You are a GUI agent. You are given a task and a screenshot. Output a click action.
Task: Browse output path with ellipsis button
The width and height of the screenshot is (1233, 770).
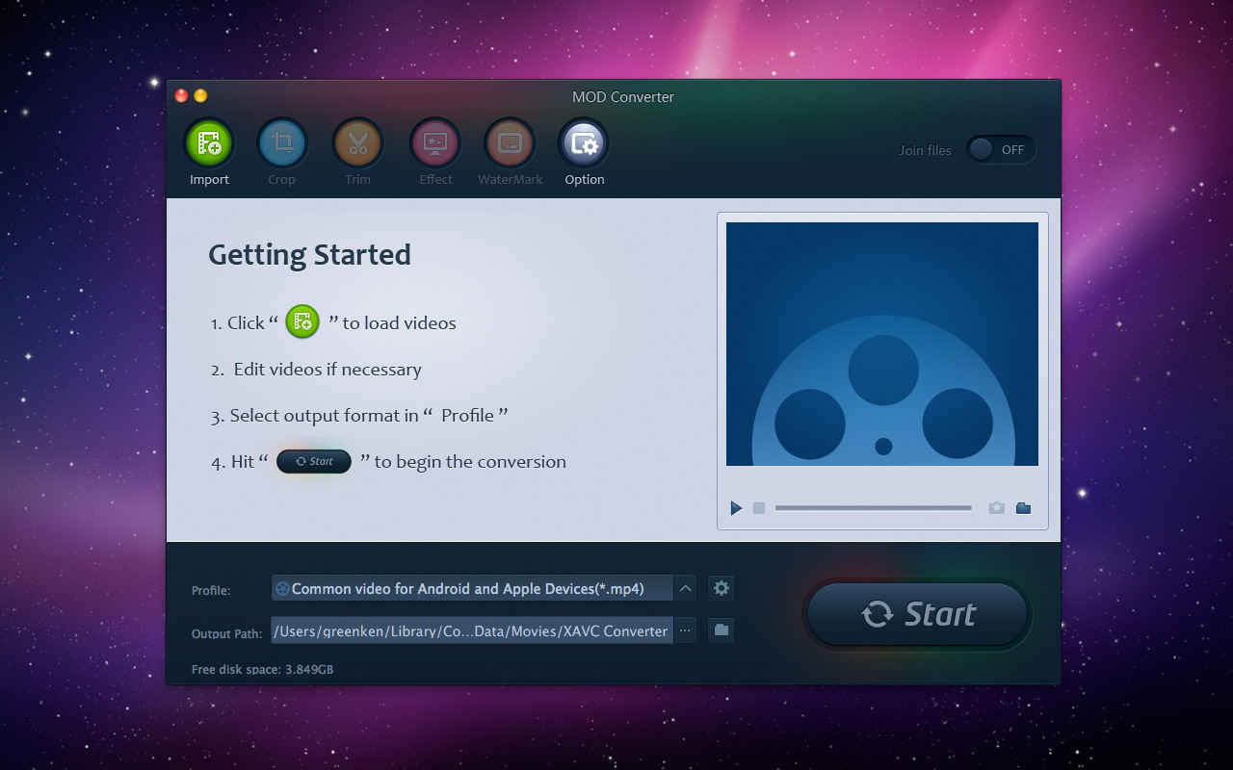click(x=685, y=630)
